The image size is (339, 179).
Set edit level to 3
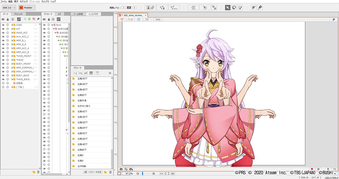point(134,7)
